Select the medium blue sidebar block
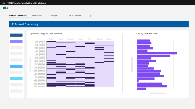This screenshot has width=195, height=109. pos(16,66)
